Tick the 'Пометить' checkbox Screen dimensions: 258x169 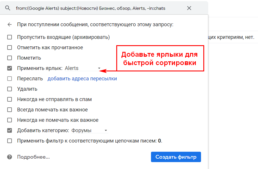coord(10,58)
